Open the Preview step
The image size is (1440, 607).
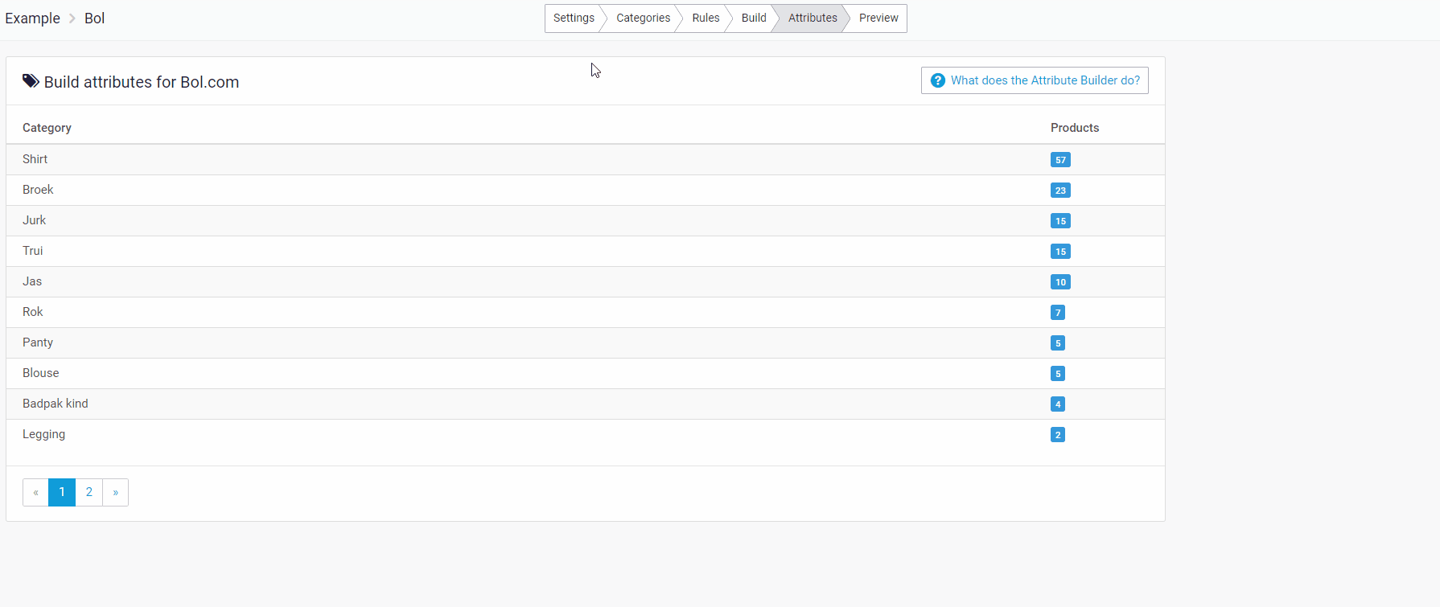tap(878, 18)
